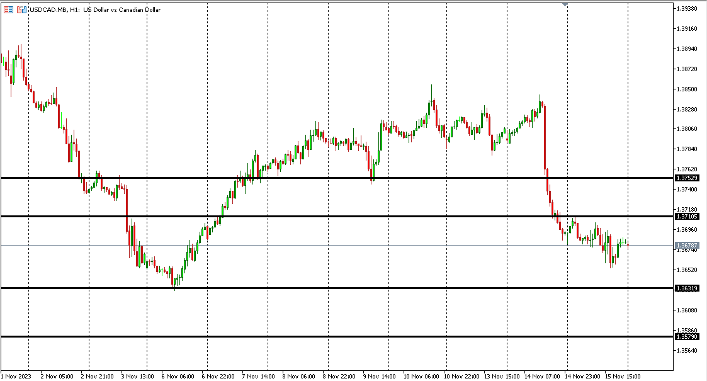Click time label 2 Nov 05:00
Viewport: 707px width, 381px height.
57,377
